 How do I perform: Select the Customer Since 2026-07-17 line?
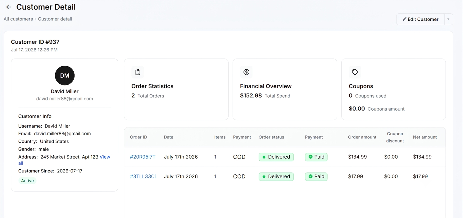pos(50,171)
